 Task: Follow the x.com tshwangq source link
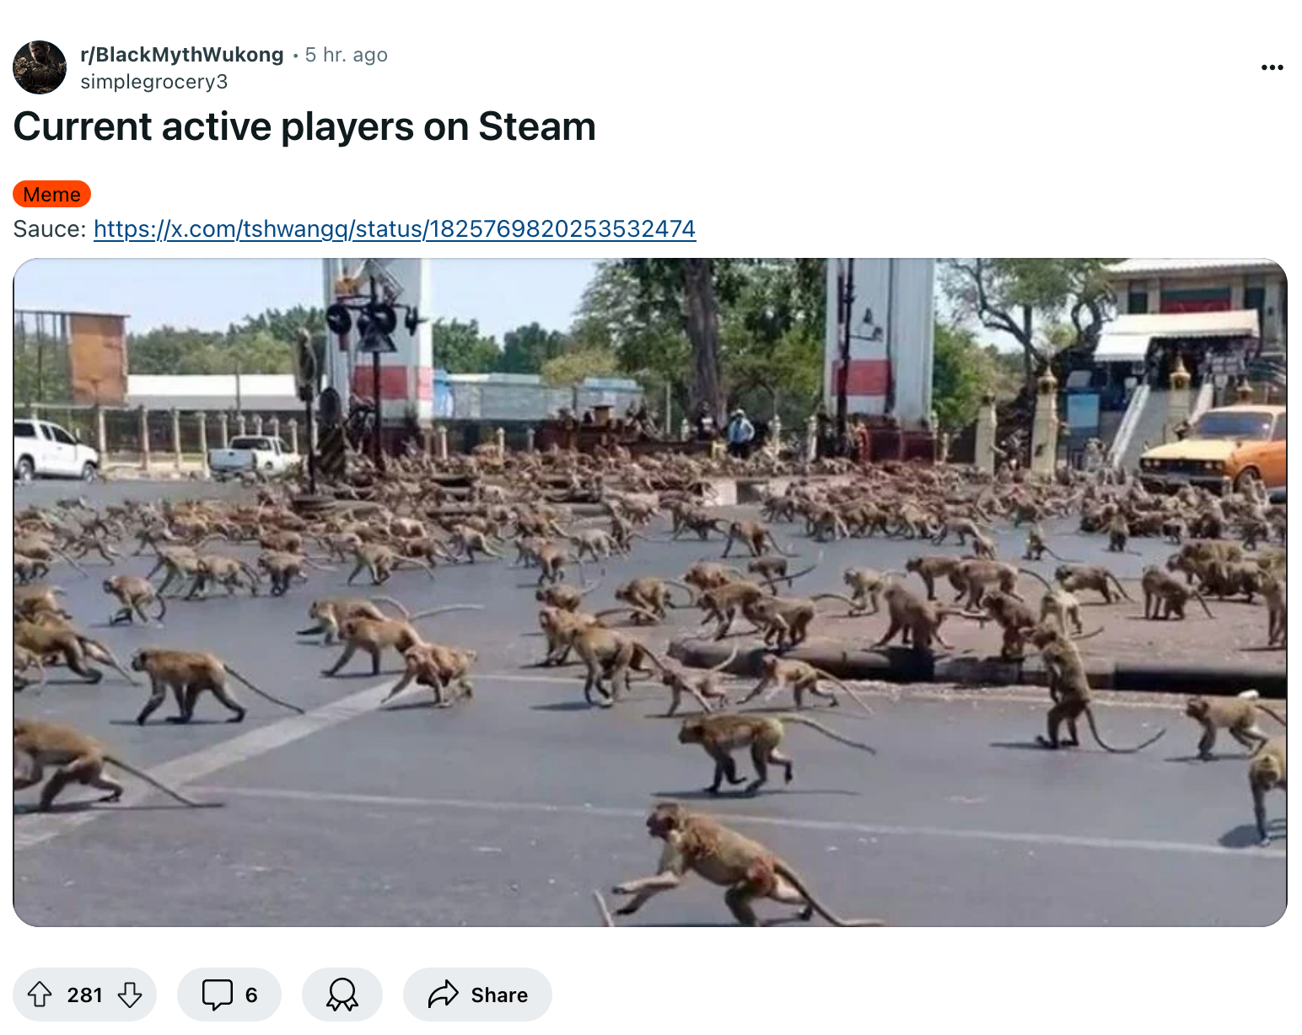coord(395,229)
